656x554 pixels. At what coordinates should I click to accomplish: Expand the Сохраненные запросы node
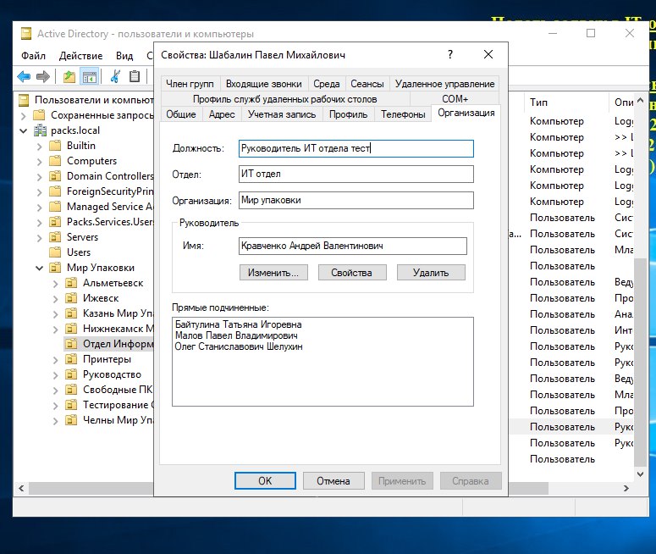coord(23,115)
